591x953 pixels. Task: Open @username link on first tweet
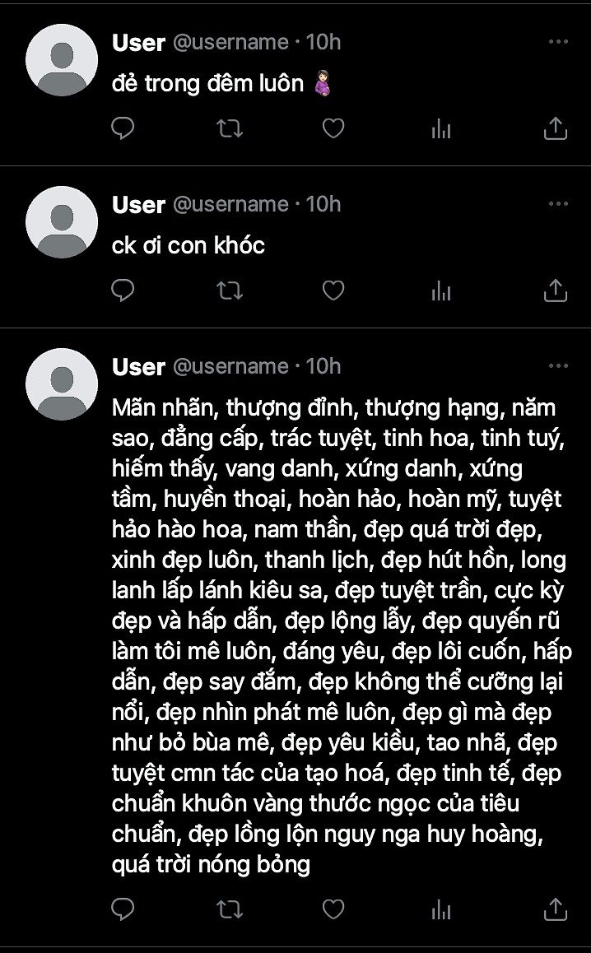pyautogui.click(x=230, y=42)
